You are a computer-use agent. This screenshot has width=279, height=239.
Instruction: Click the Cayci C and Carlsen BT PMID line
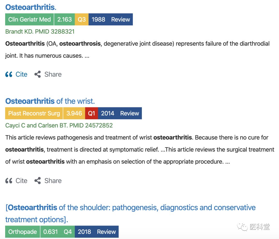59,125
